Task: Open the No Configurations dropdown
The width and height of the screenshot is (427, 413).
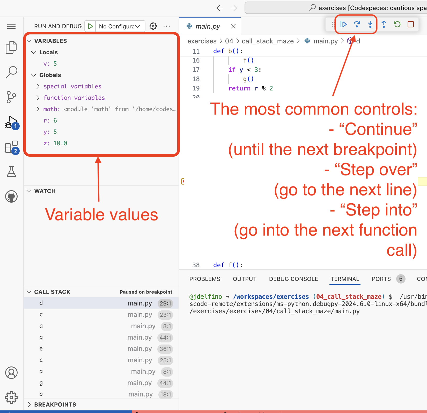Action: coord(120,26)
